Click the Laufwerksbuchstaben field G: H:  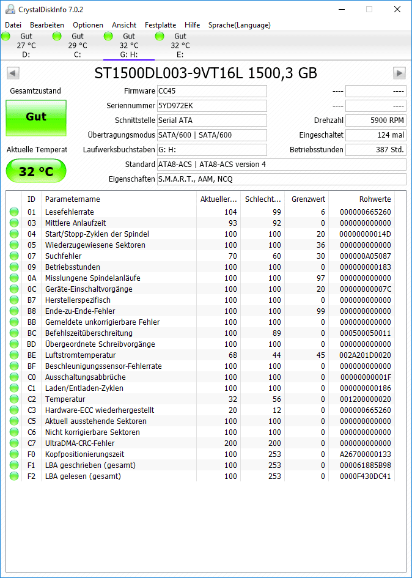click(212, 150)
